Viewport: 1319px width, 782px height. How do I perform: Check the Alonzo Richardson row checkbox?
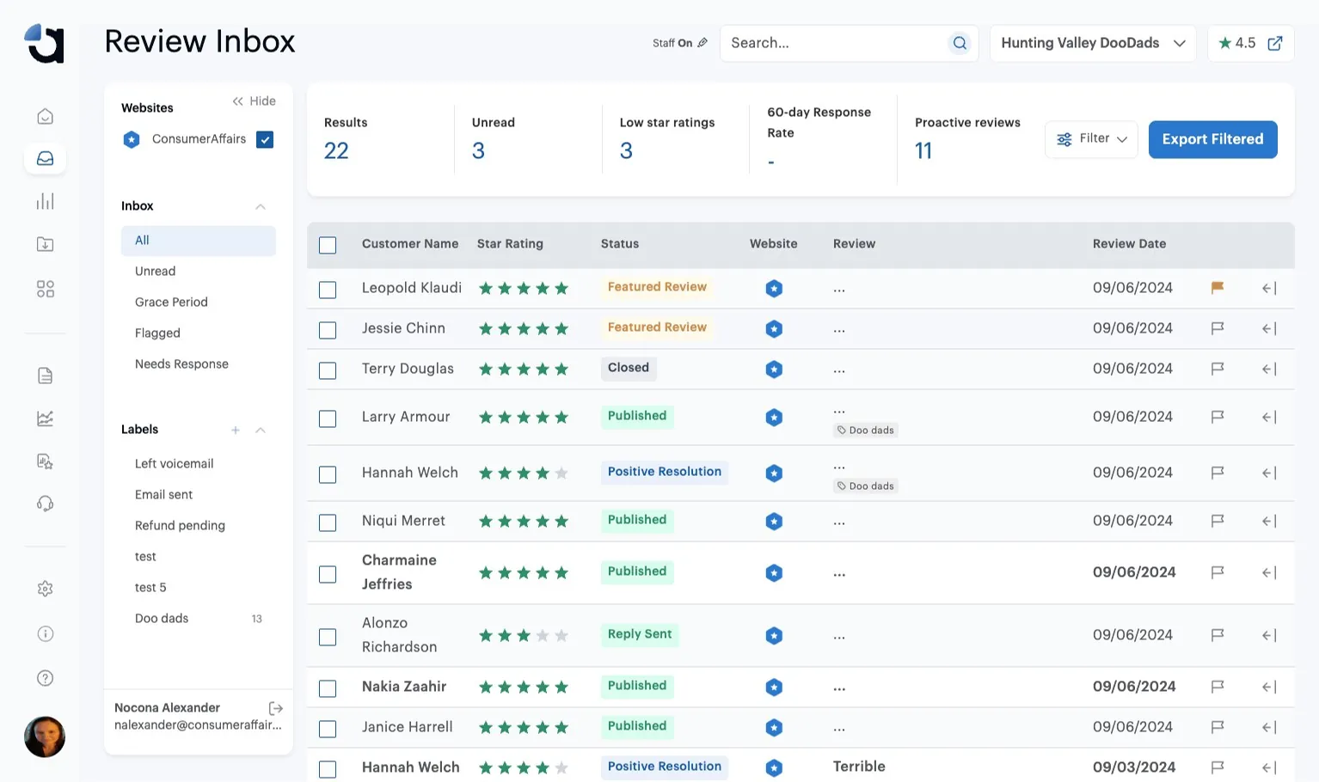click(x=328, y=637)
